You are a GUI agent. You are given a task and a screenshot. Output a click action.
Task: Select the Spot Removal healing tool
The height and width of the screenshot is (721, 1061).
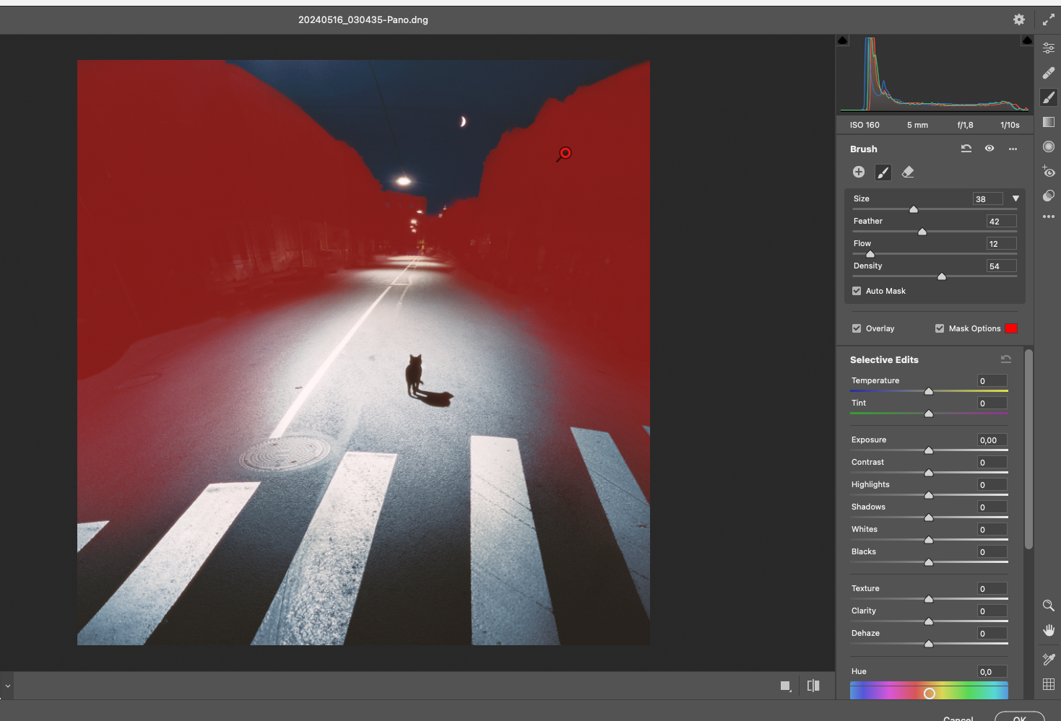(x=1048, y=73)
